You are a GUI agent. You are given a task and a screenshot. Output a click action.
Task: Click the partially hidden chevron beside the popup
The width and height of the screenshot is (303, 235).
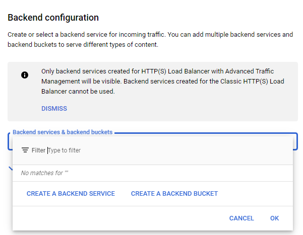[x=11, y=169]
